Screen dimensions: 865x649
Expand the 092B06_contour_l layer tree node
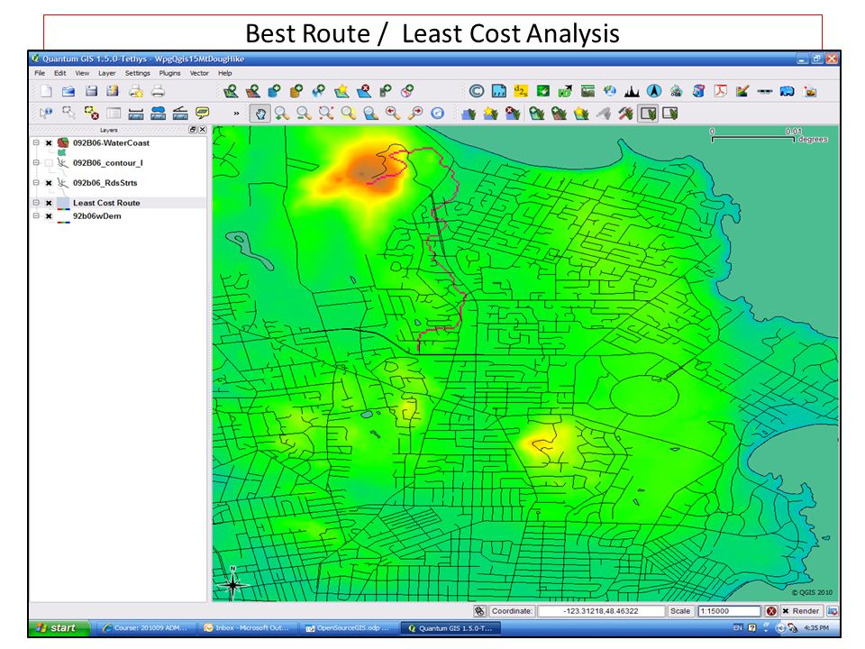tap(36, 162)
